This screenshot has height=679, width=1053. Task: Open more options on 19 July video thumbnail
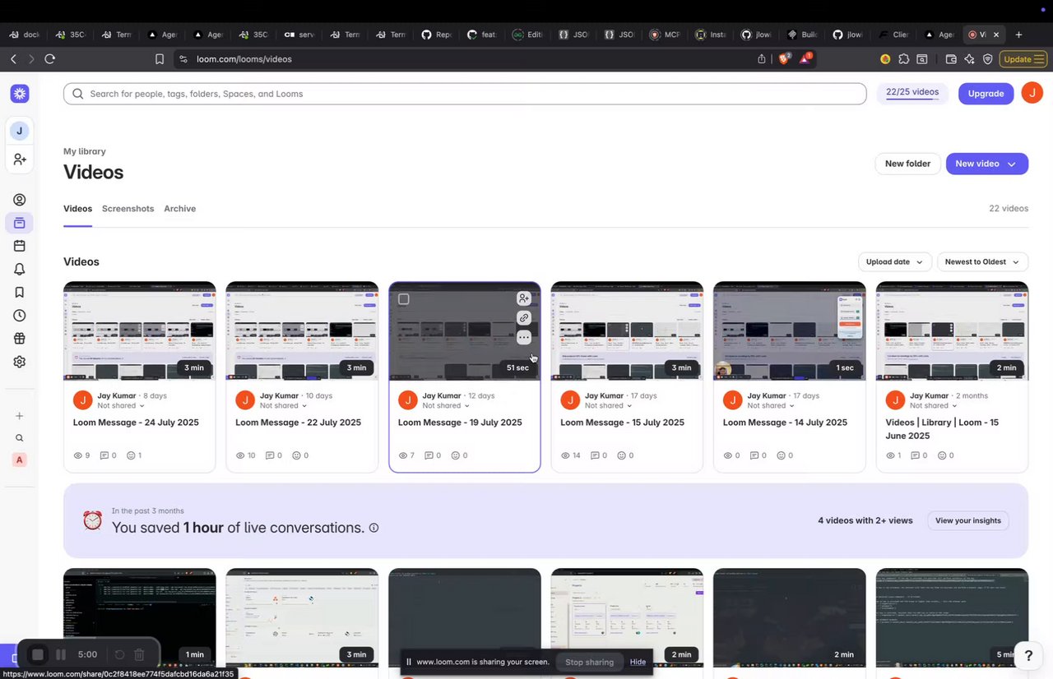coord(524,338)
